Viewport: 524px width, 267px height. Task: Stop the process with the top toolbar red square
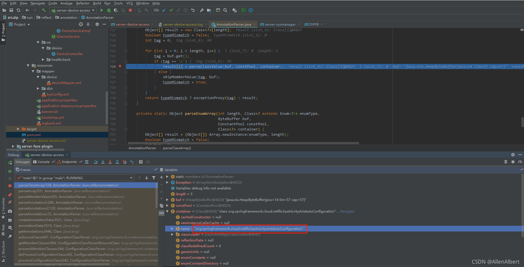click(130, 10)
